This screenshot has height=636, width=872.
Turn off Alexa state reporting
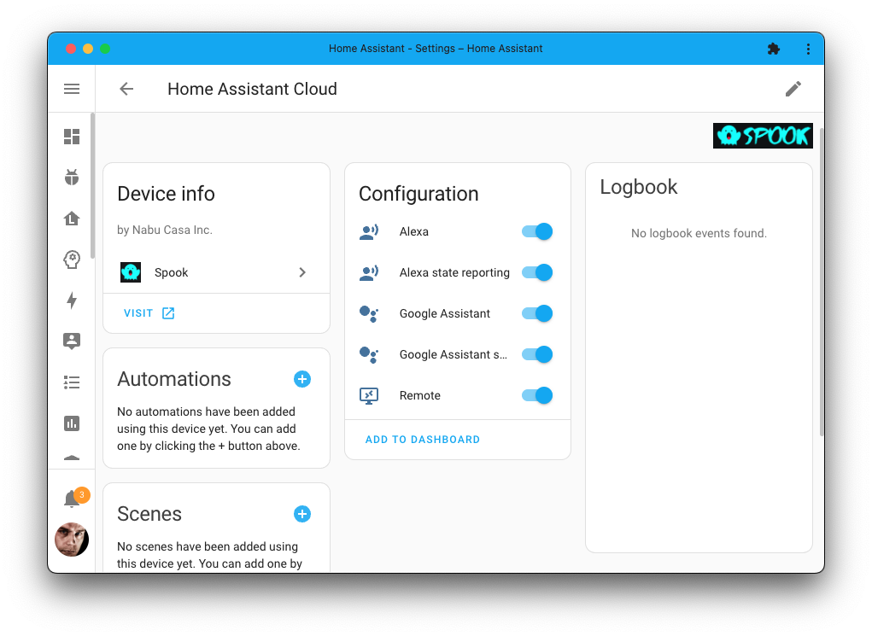click(536, 272)
